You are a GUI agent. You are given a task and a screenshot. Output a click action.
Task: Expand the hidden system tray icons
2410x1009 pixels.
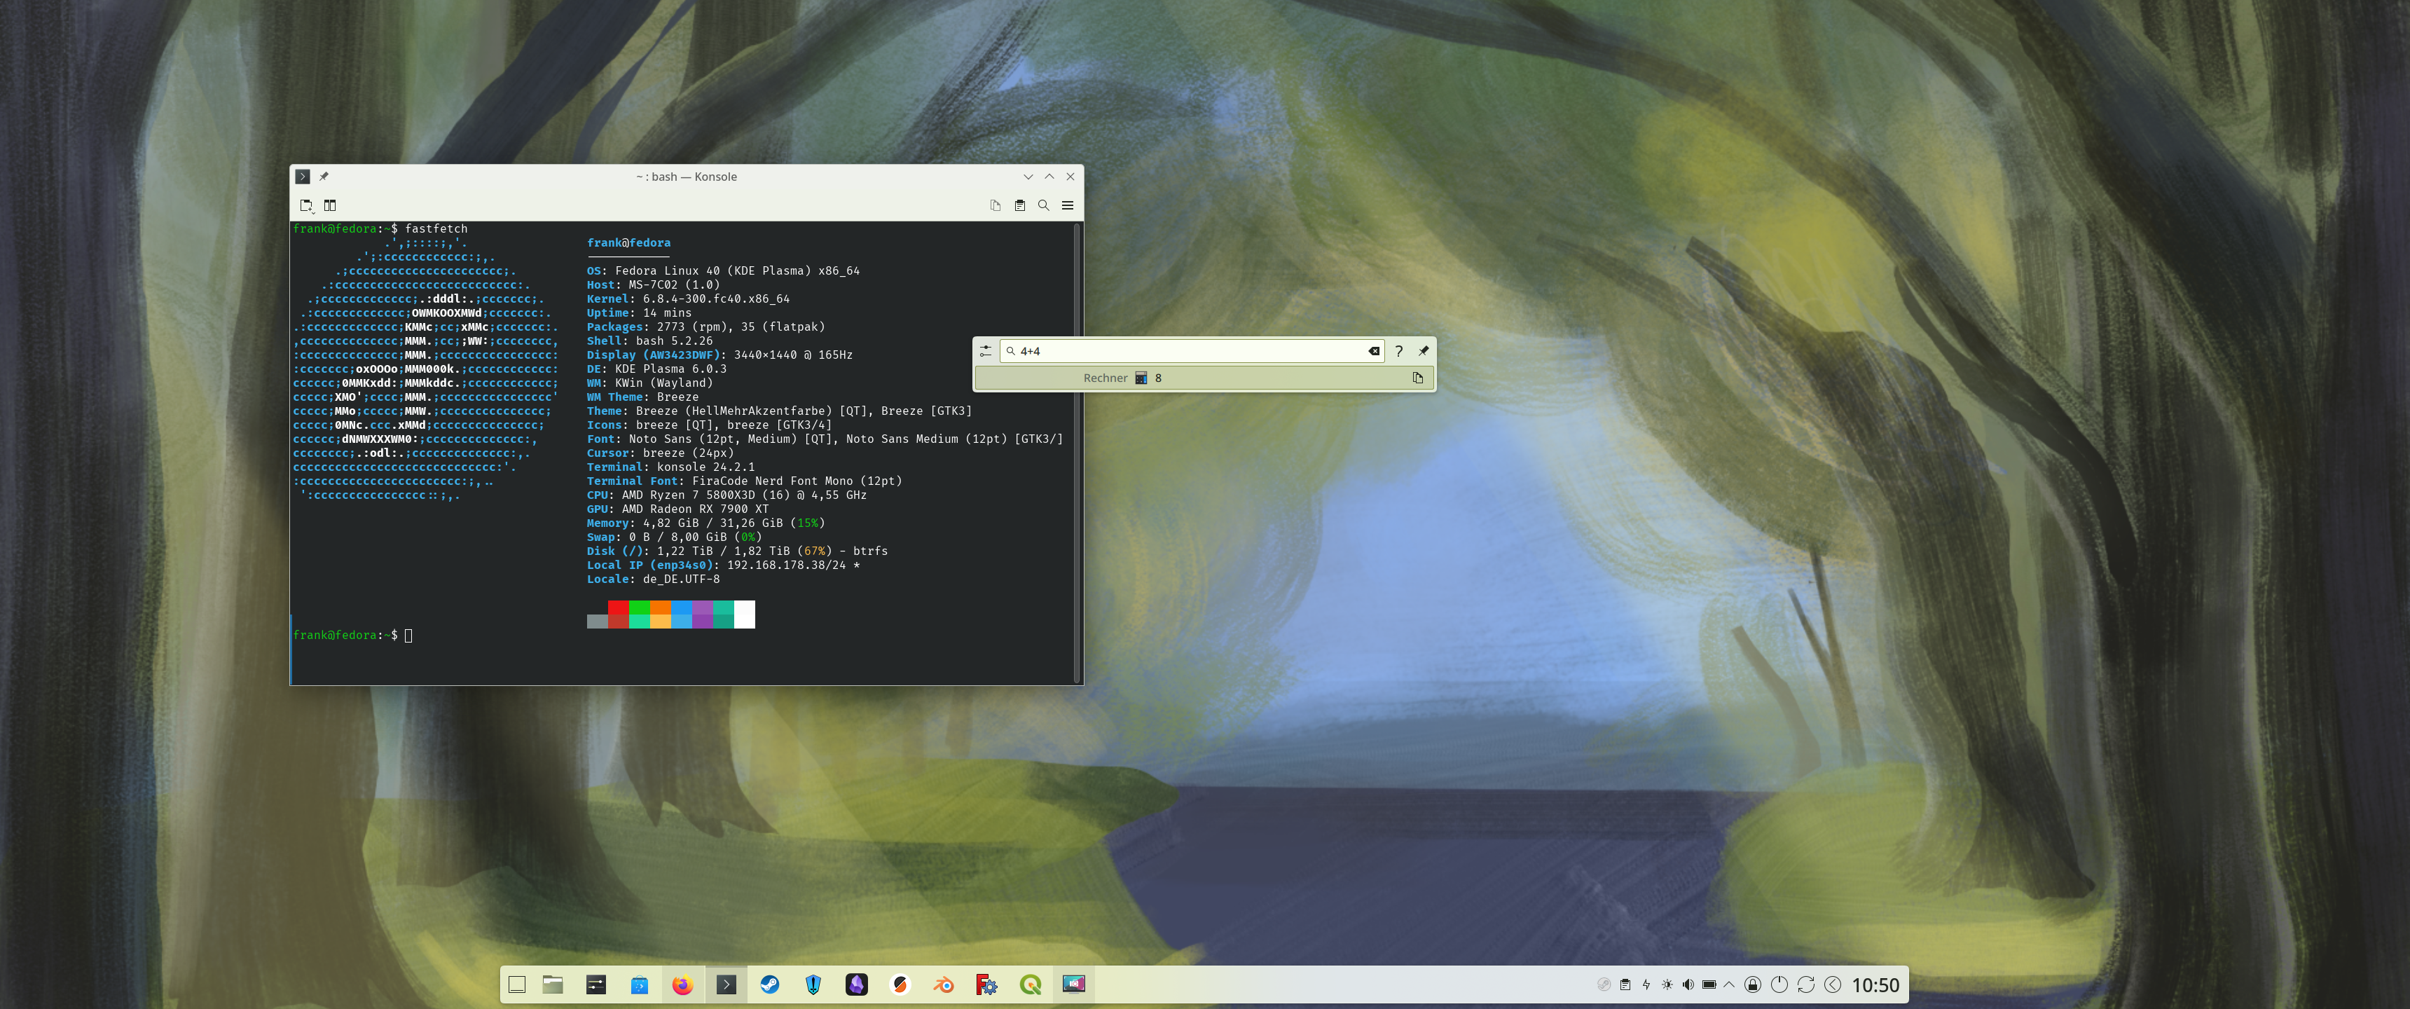tap(1729, 984)
